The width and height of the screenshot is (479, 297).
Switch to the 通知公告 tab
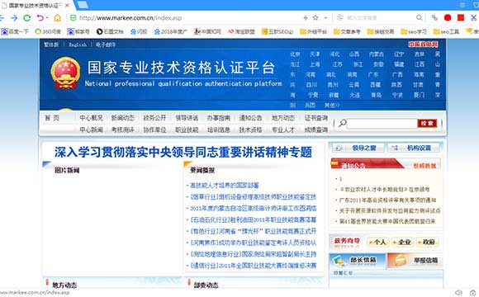(x=354, y=165)
